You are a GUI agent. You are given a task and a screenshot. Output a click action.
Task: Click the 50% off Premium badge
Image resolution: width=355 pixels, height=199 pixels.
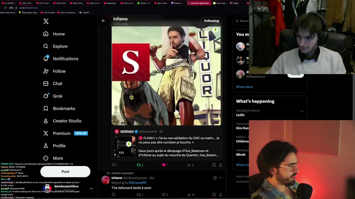point(81,133)
